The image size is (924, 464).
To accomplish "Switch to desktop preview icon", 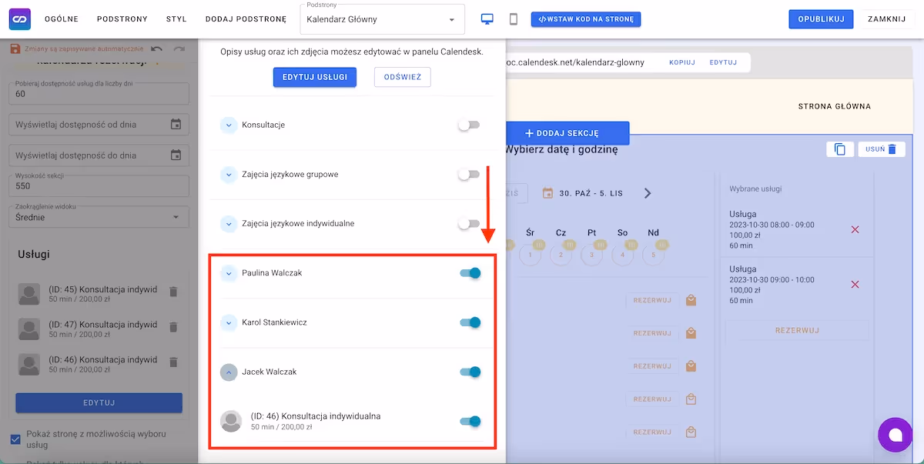I will [487, 19].
